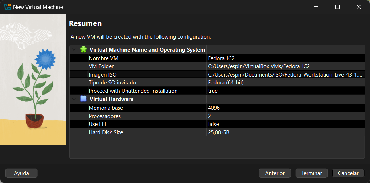Click the VirtualBox logo in title bar
This screenshot has width=370, height=183.
(7, 7)
